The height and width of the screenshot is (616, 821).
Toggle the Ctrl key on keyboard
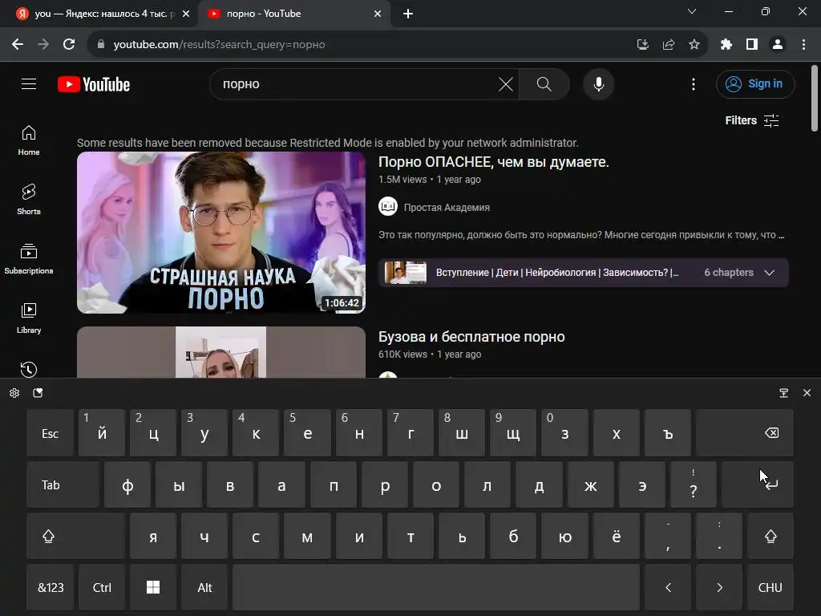[x=102, y=587]
